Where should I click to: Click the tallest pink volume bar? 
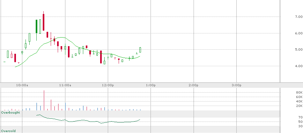pos(44,100)
